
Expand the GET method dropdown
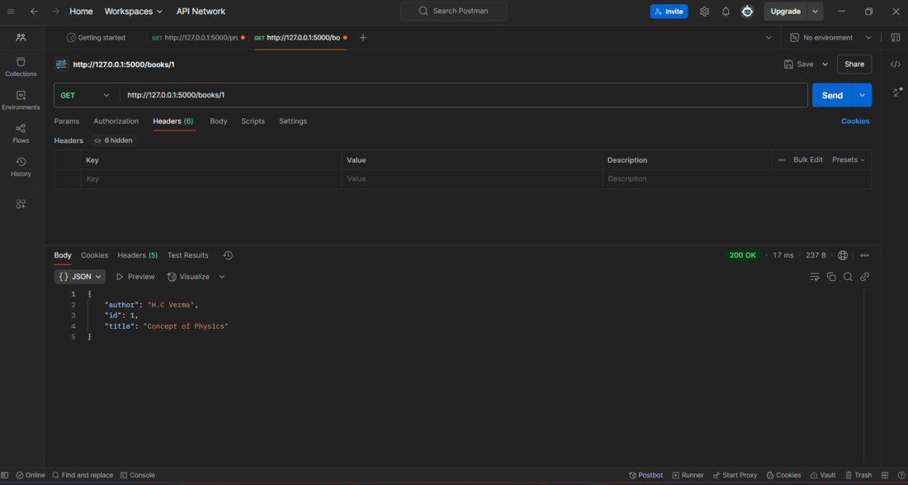(85, 95)
